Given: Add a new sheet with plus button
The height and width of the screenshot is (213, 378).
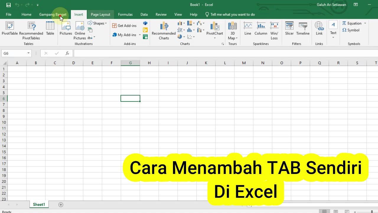Looking at the screenshot, I should [x=61, y=205].
